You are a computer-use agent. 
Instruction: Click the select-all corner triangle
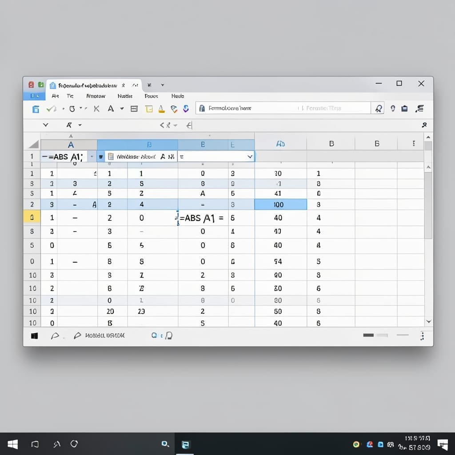coord(33,144)
